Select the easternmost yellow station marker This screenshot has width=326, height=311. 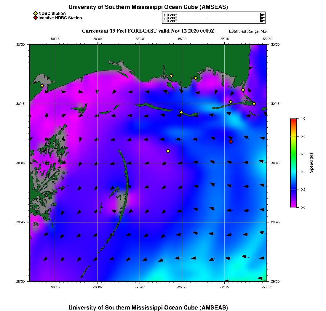pyautogui.click(x=254, y=103)
